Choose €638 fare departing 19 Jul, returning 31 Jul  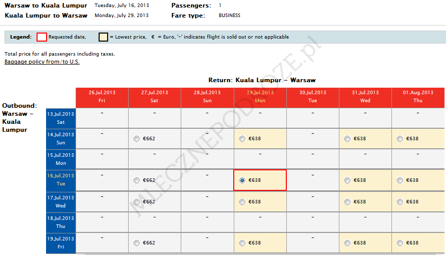pyautogui.click(x=348, y=243)
